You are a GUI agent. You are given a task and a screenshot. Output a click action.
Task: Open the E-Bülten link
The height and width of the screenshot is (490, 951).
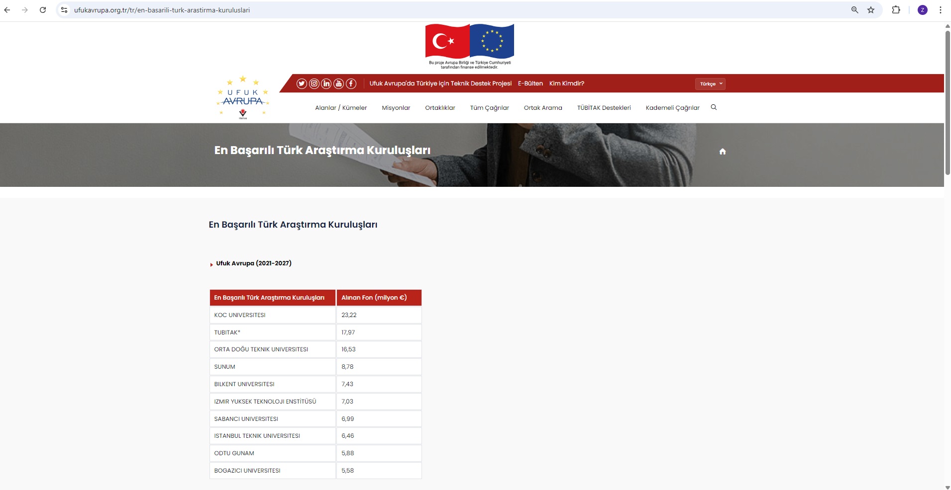530,83
